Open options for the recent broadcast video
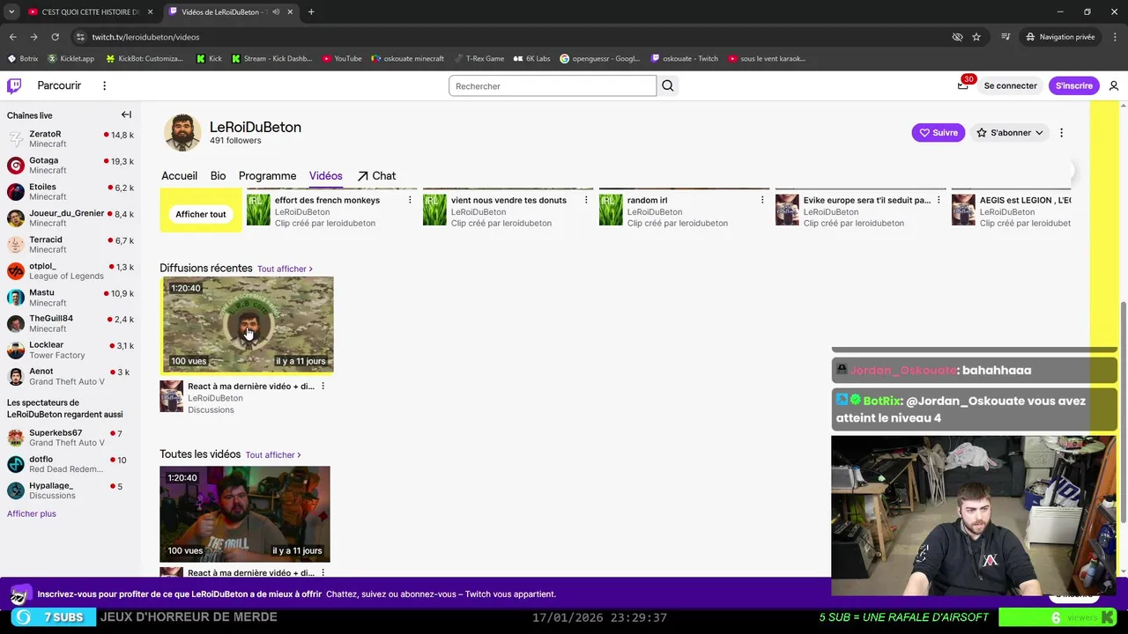Image resolution: width=1128 pixels, height=634 pixels. coord(323,387)
